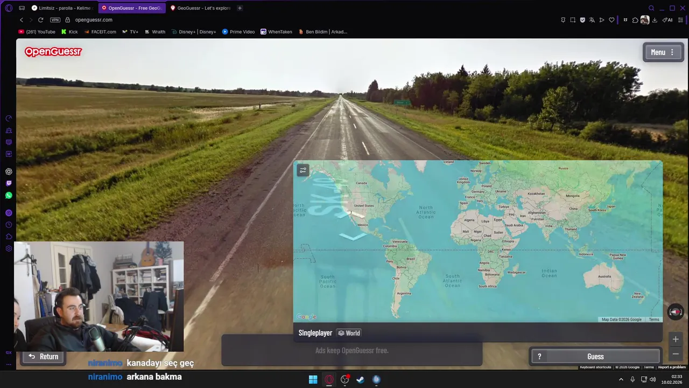
Task: Open sidebar settings gear icon
Action: [x=9, y=248]
